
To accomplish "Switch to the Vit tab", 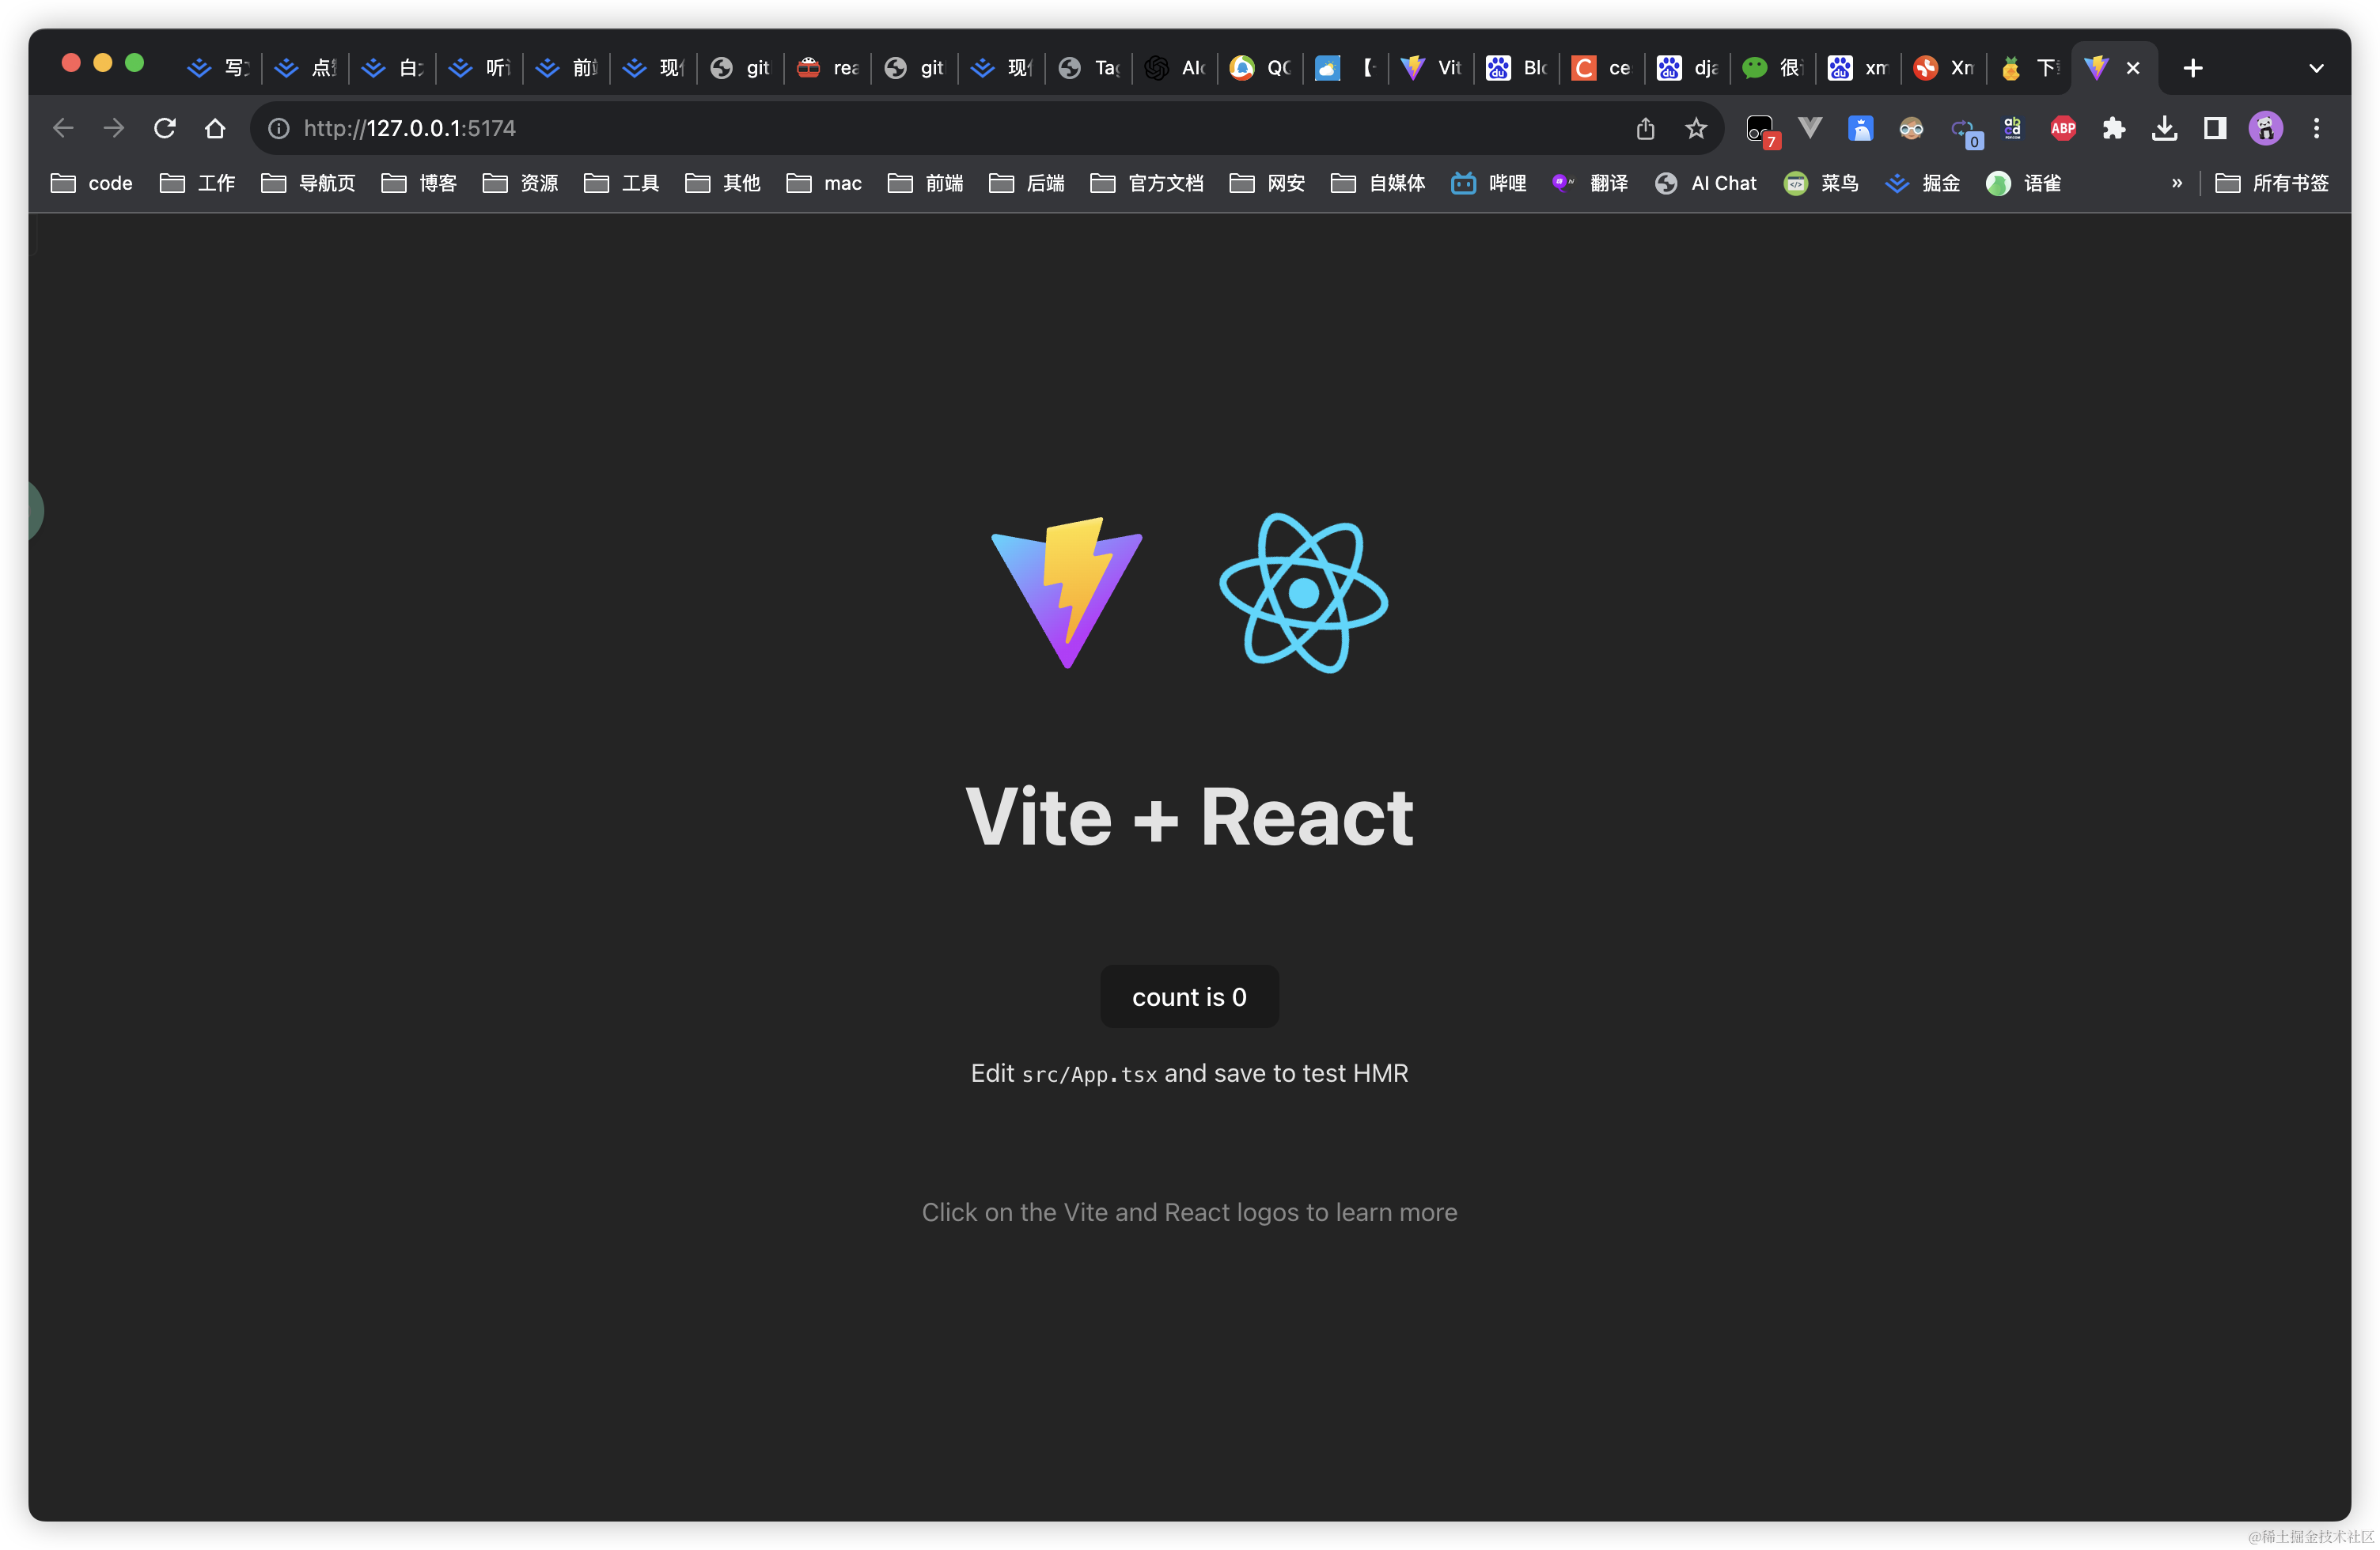I will click(x=1433, y=68).
